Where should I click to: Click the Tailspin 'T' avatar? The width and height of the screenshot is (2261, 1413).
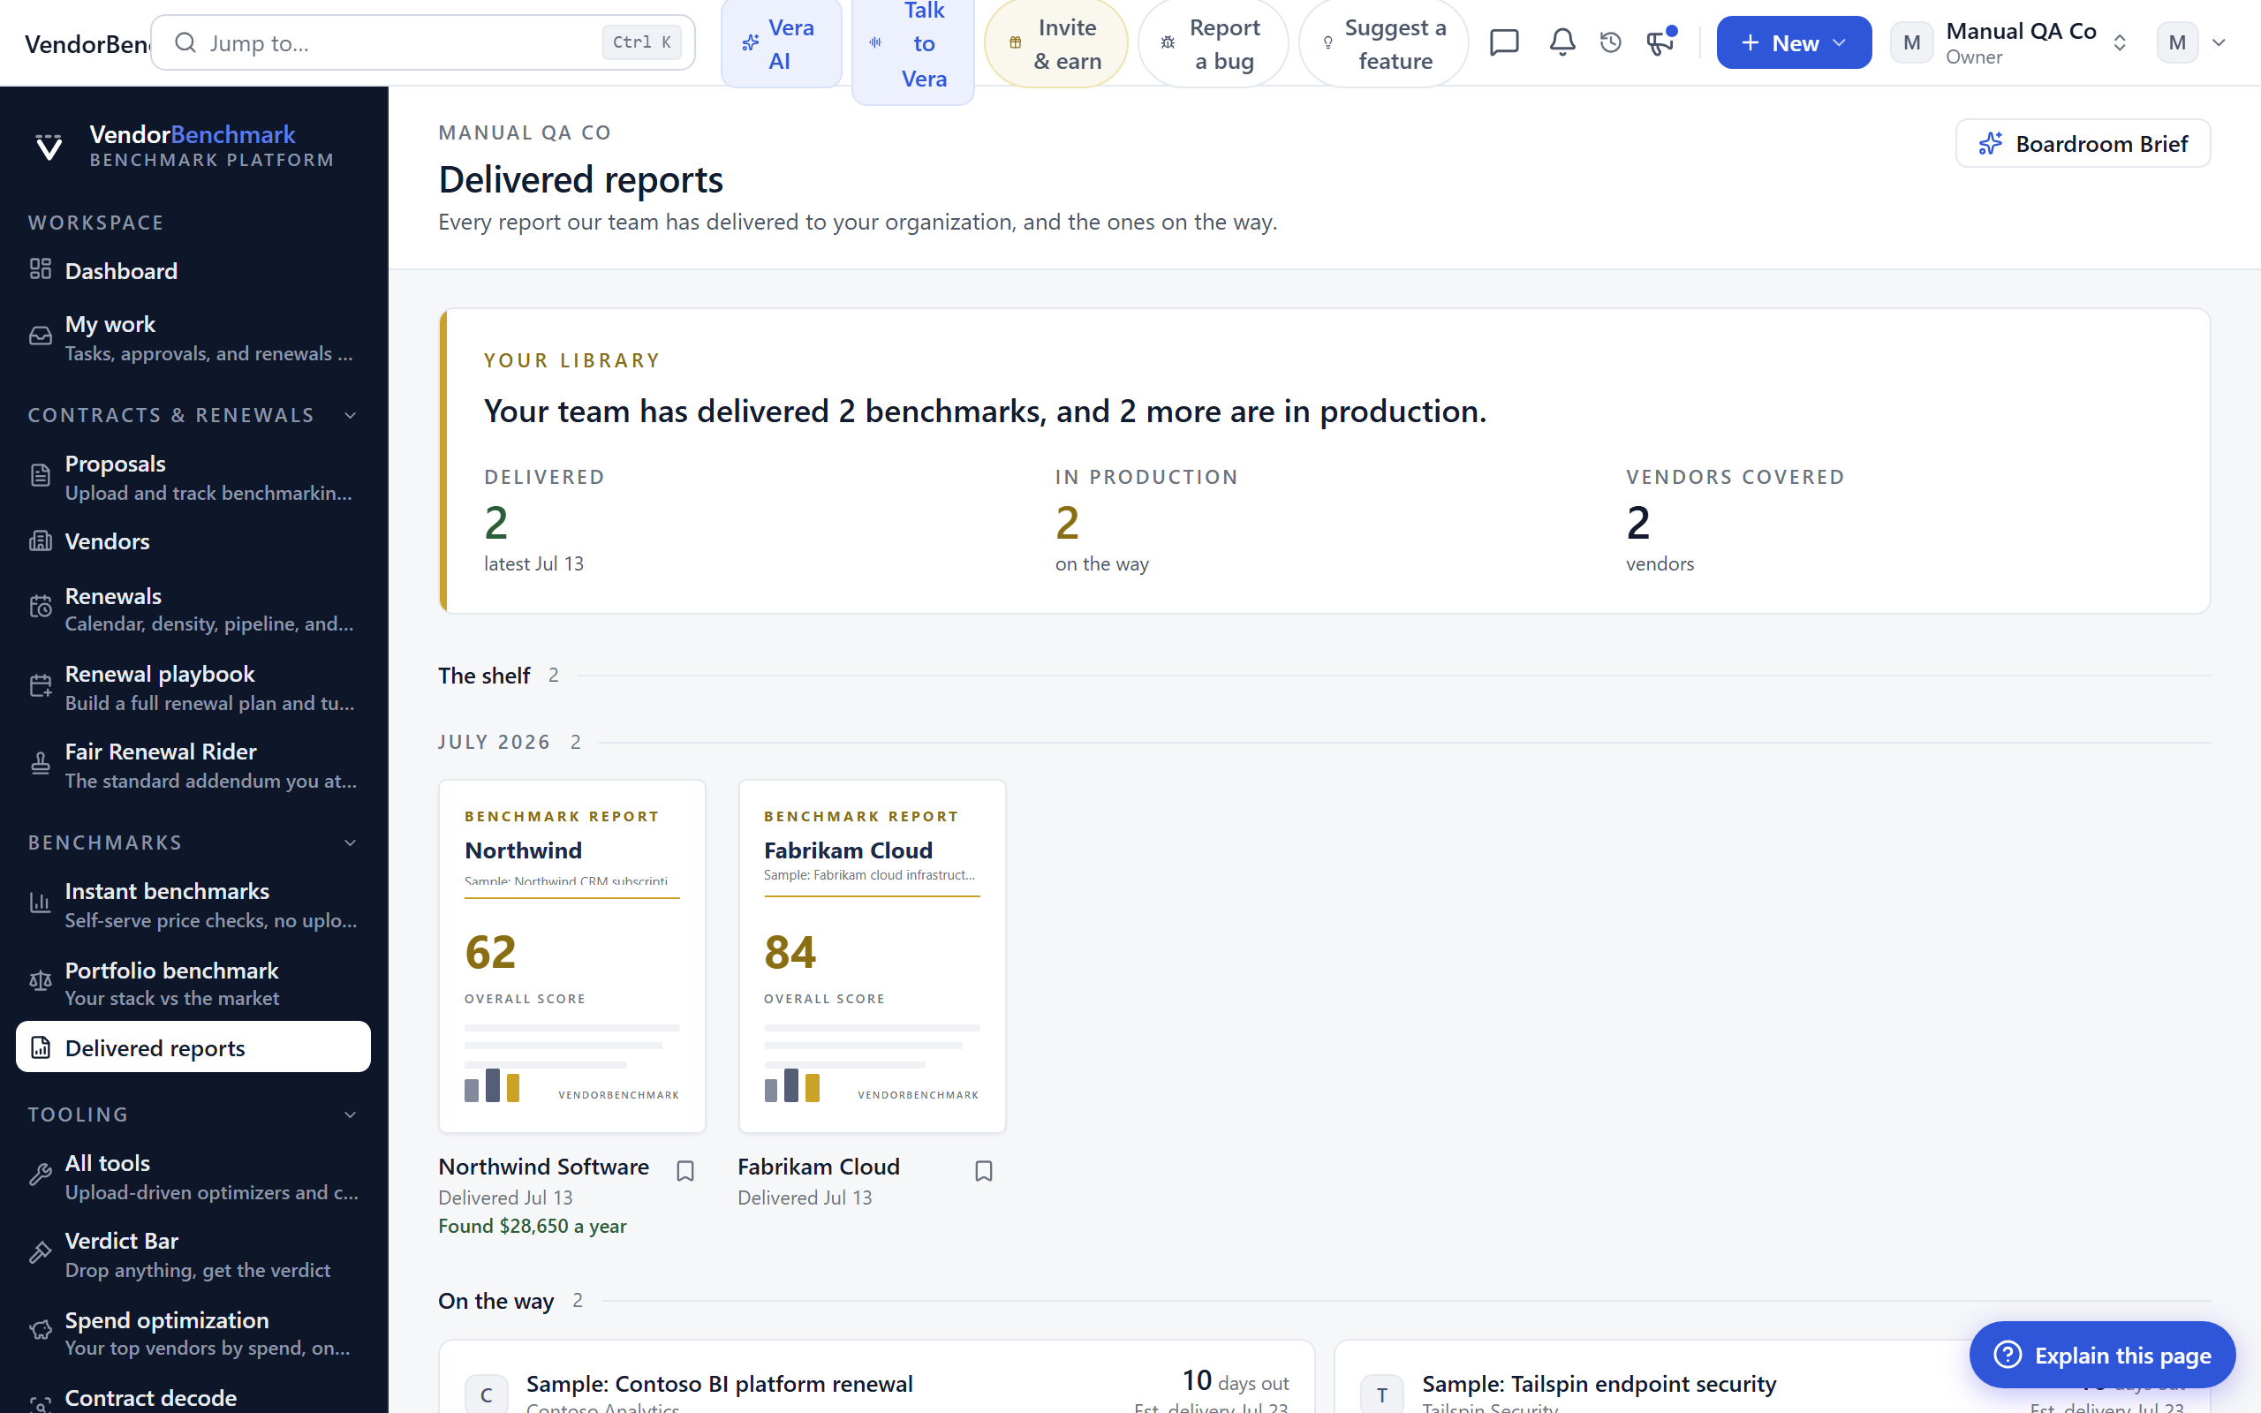(x=1382, y=1394)
